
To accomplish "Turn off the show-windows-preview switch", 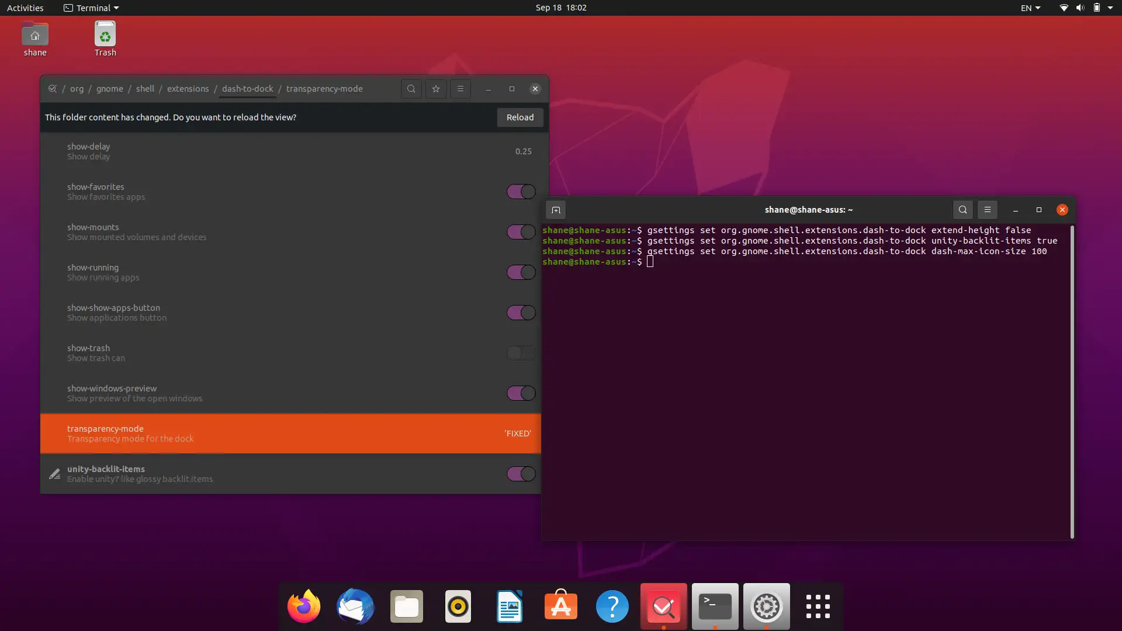I will pyautogui.click(x=521, y=393).
